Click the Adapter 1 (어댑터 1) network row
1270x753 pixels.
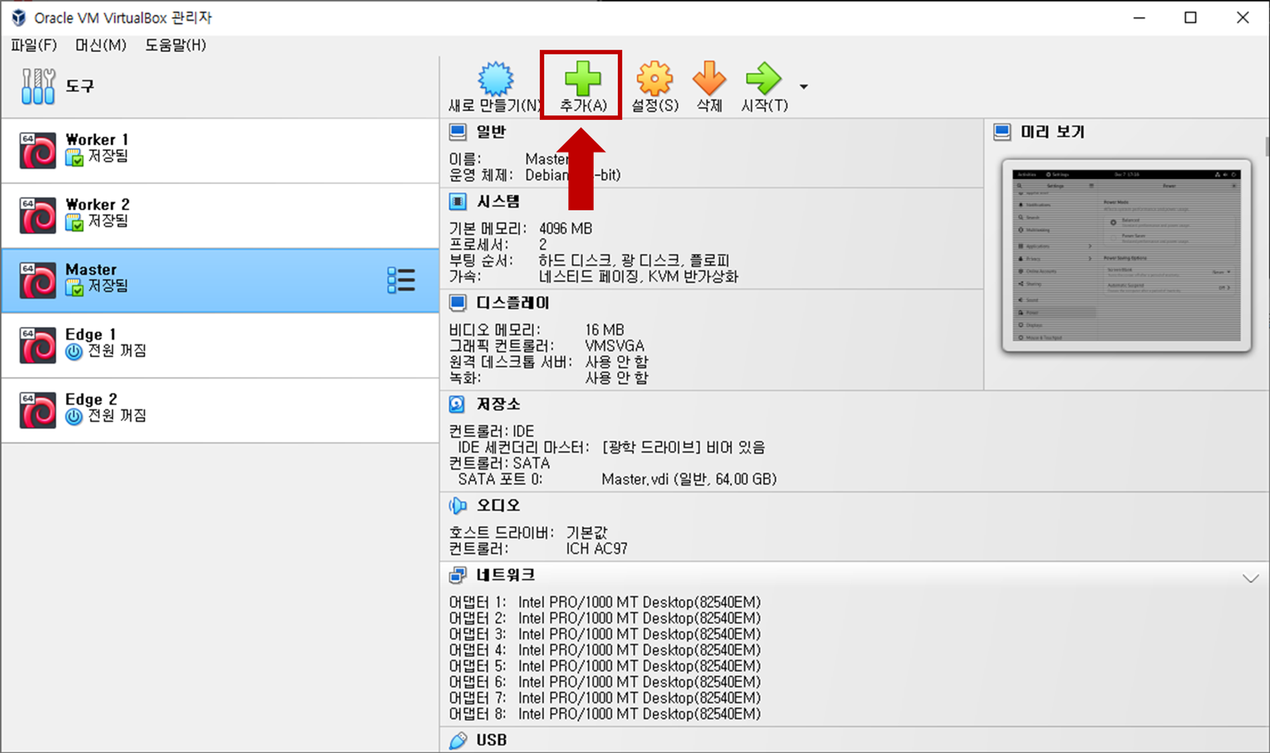pyautogui.click(x=605, y=602)
